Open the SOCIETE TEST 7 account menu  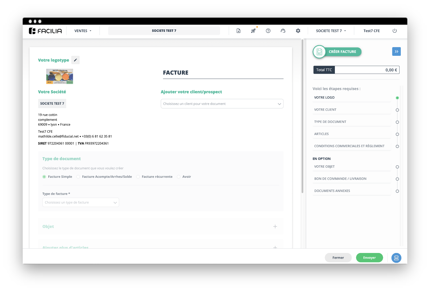tap(331, 31)
